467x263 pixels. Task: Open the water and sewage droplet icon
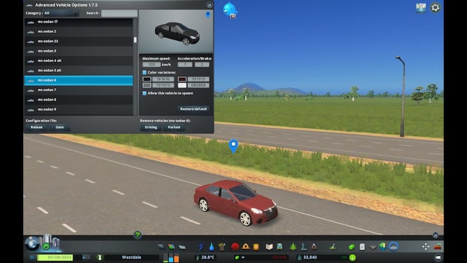[x=211, y=247]
